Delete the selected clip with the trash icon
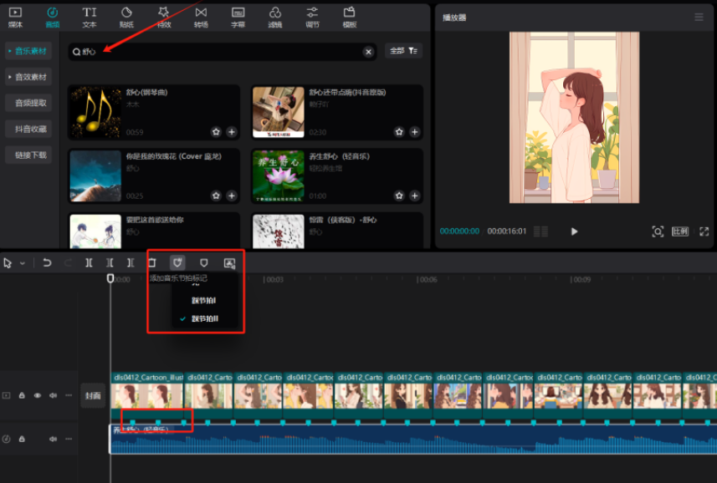 (x=152, y=263)
